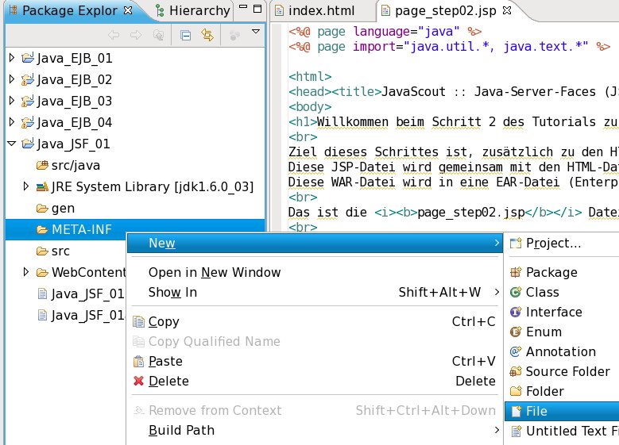This screenshot has height=445, width=619.
Task: Click the Annotation icon in submenu
Action: tap(516, 351)
